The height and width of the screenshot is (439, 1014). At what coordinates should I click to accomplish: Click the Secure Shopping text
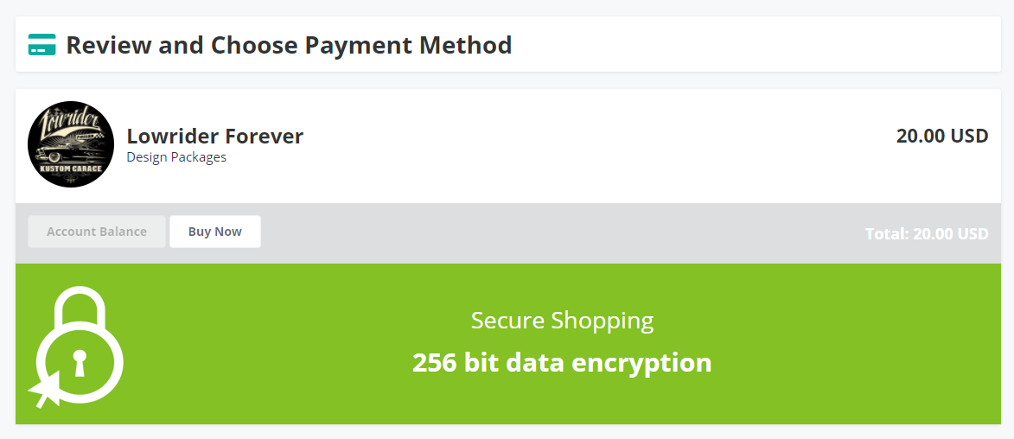562,321
